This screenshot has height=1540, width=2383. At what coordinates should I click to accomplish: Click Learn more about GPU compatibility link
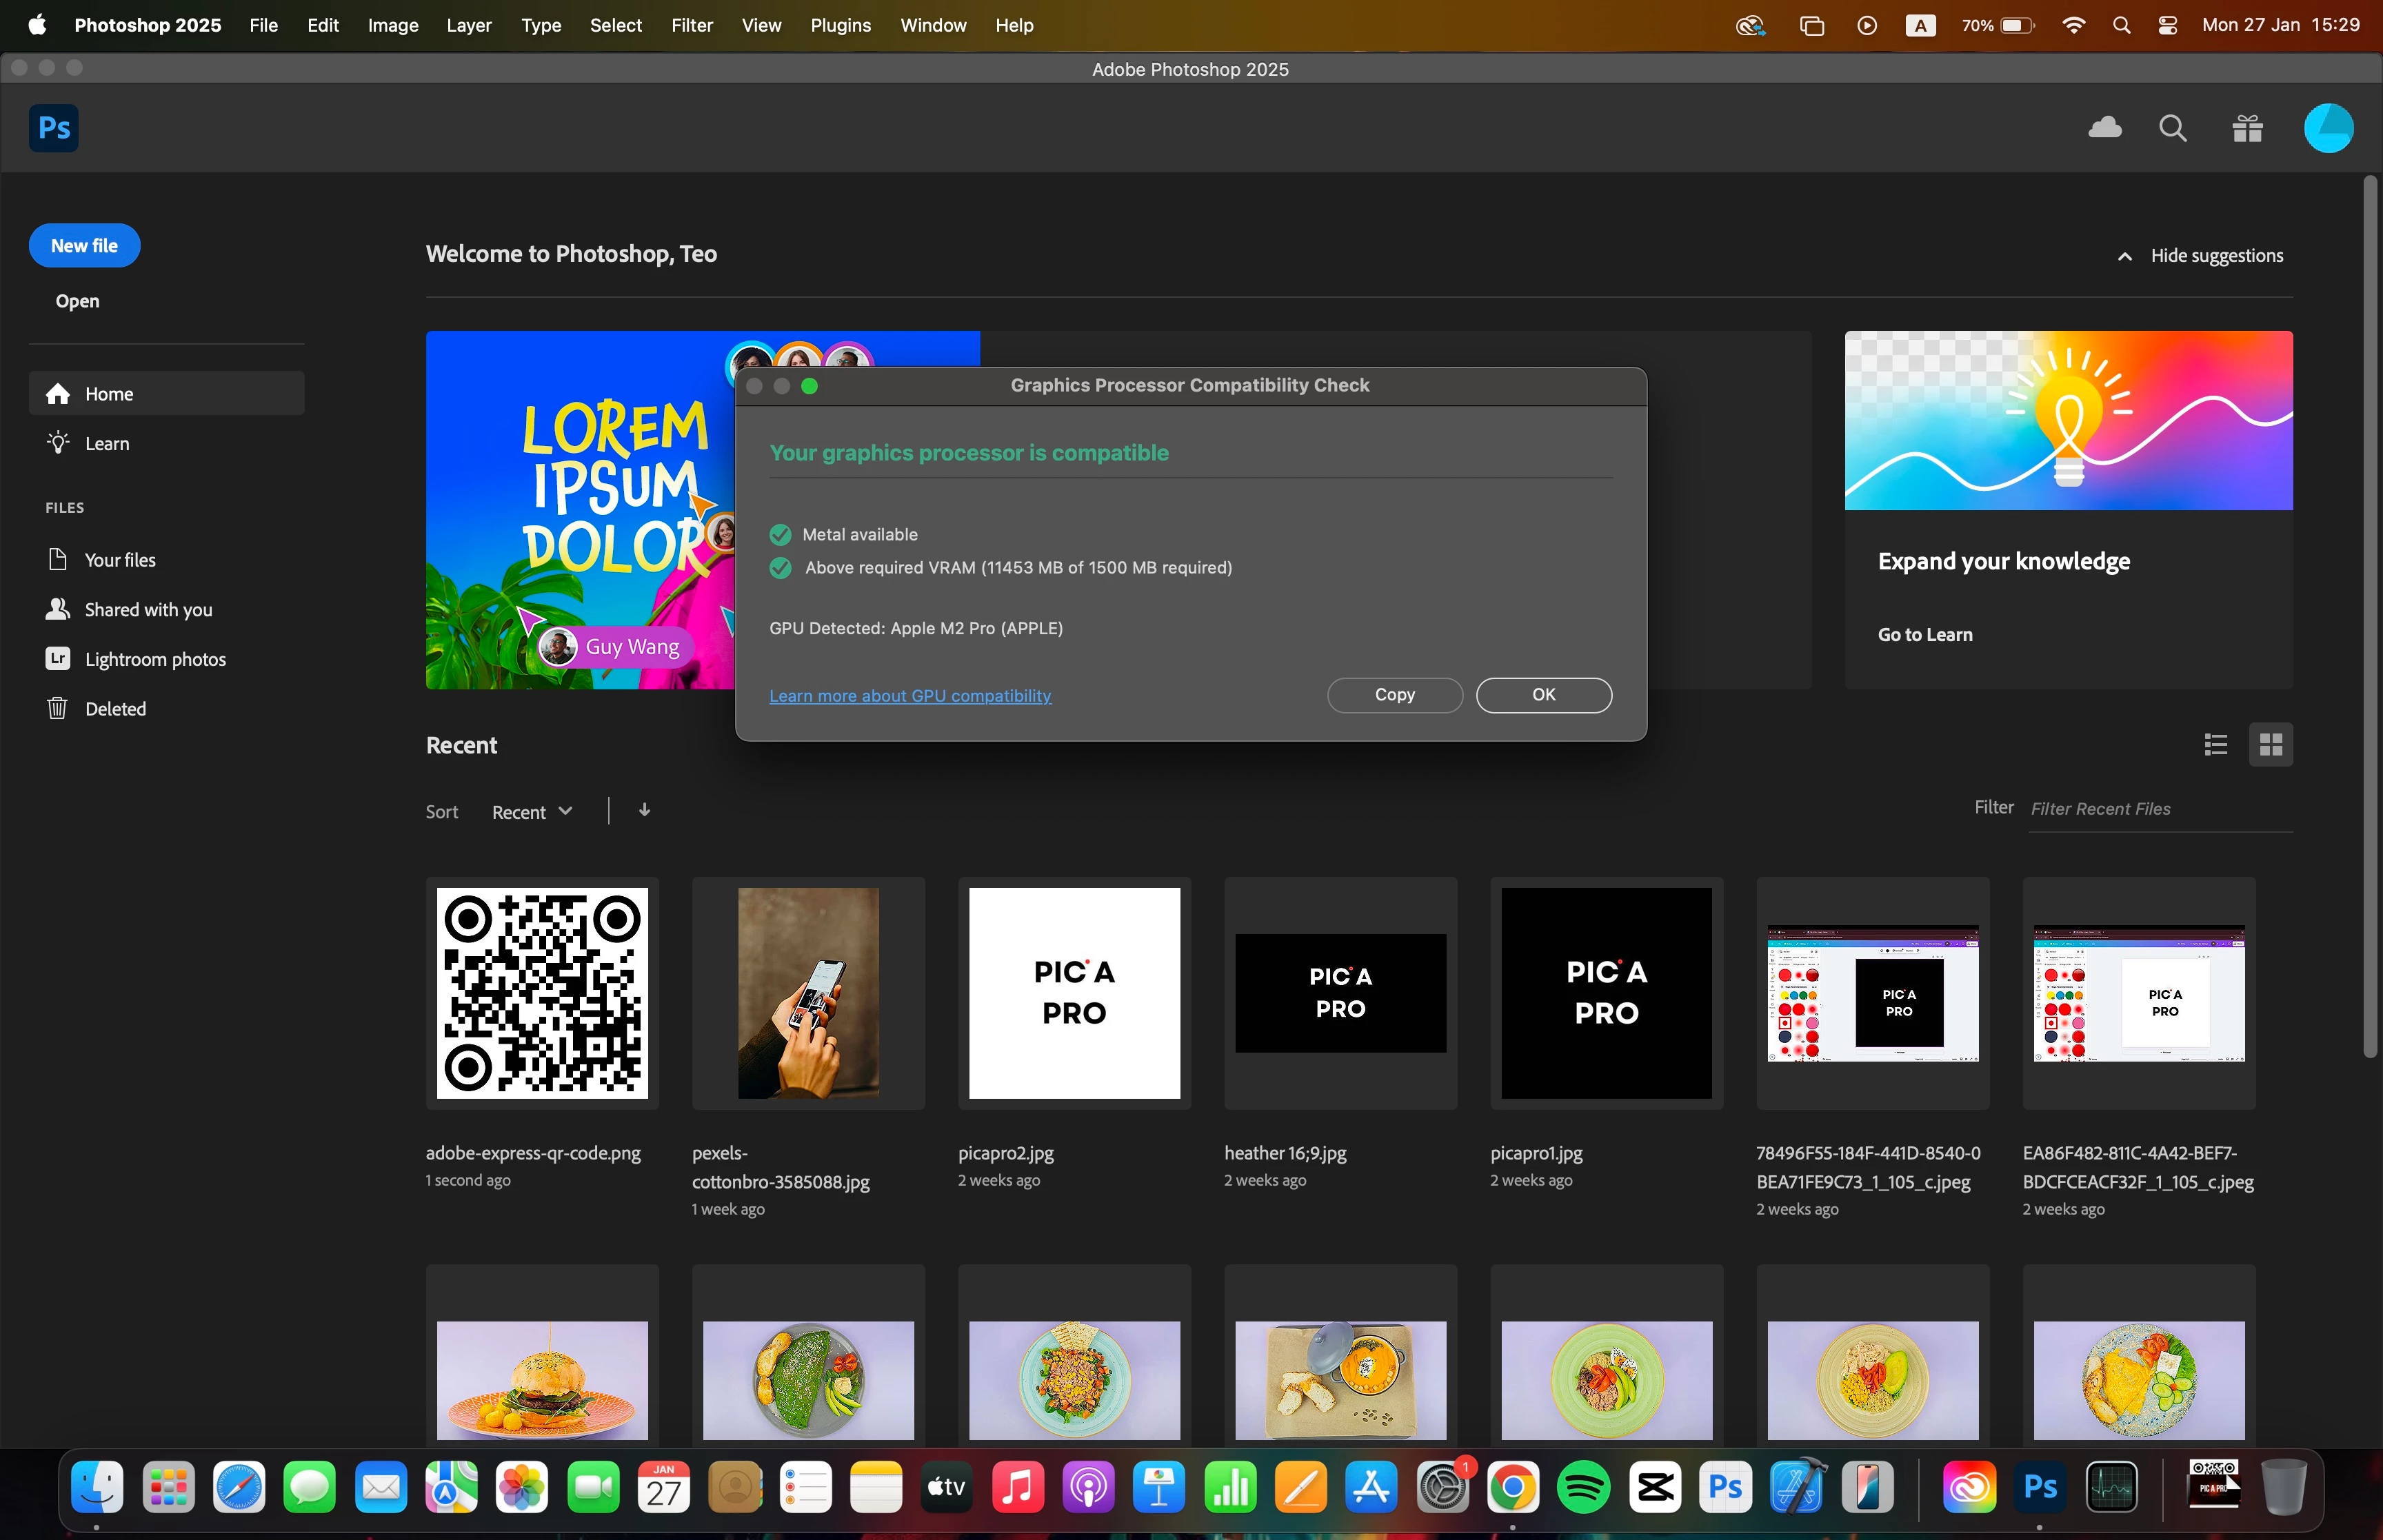point(910,695)
